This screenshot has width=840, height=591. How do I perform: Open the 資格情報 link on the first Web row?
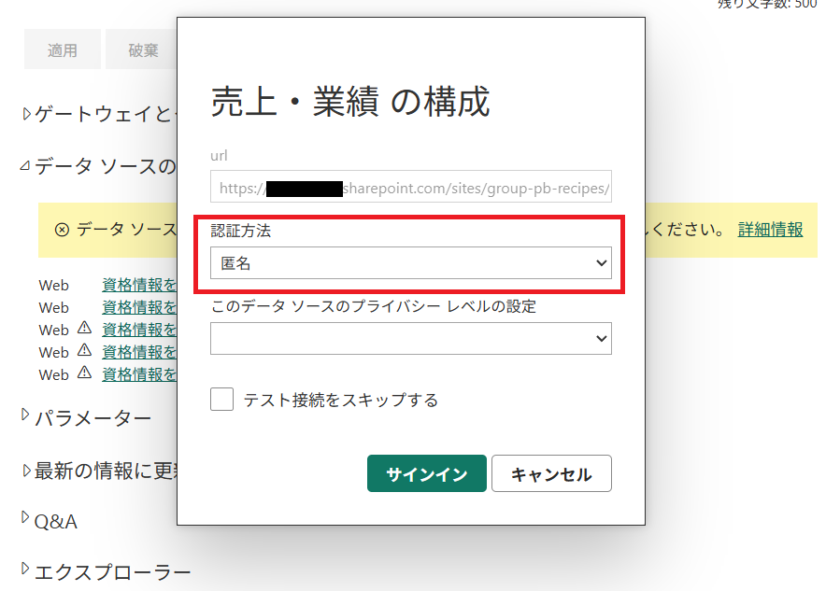tap(139, 285)
